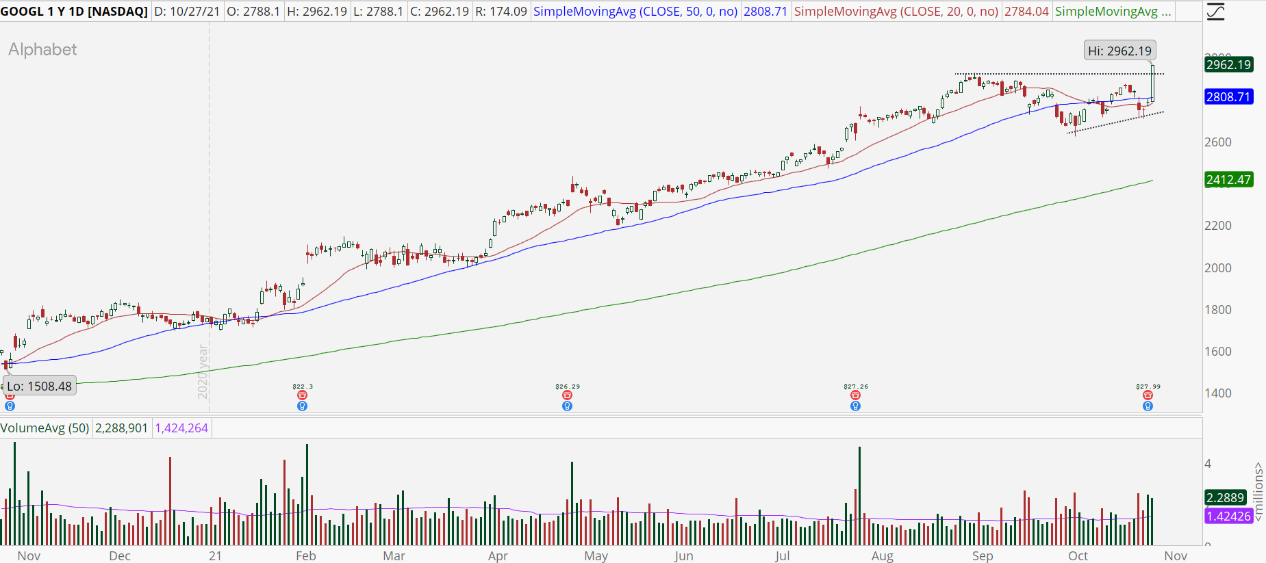Click the 1400 price axis label

(x=1218, y=393)
